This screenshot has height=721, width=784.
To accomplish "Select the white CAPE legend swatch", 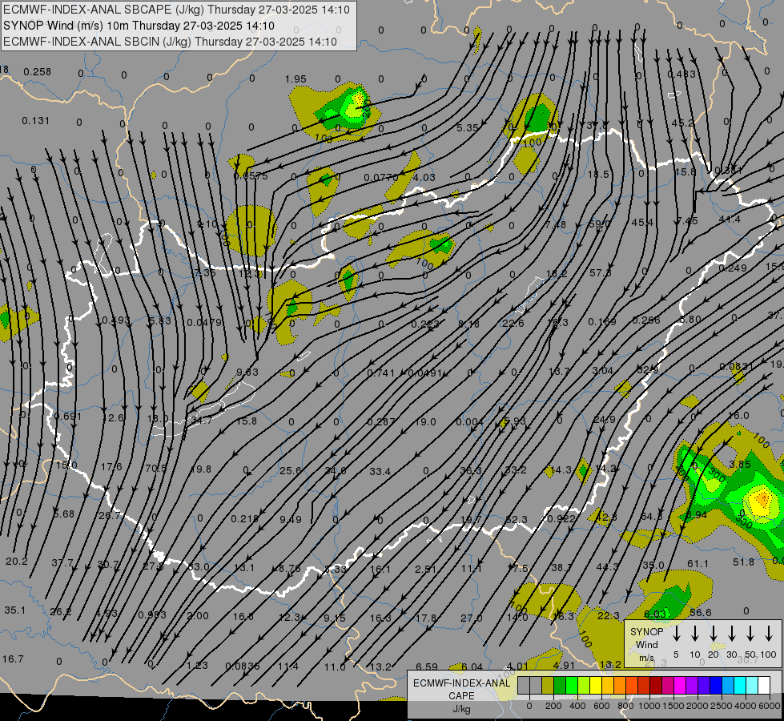I will pos(763,686).
